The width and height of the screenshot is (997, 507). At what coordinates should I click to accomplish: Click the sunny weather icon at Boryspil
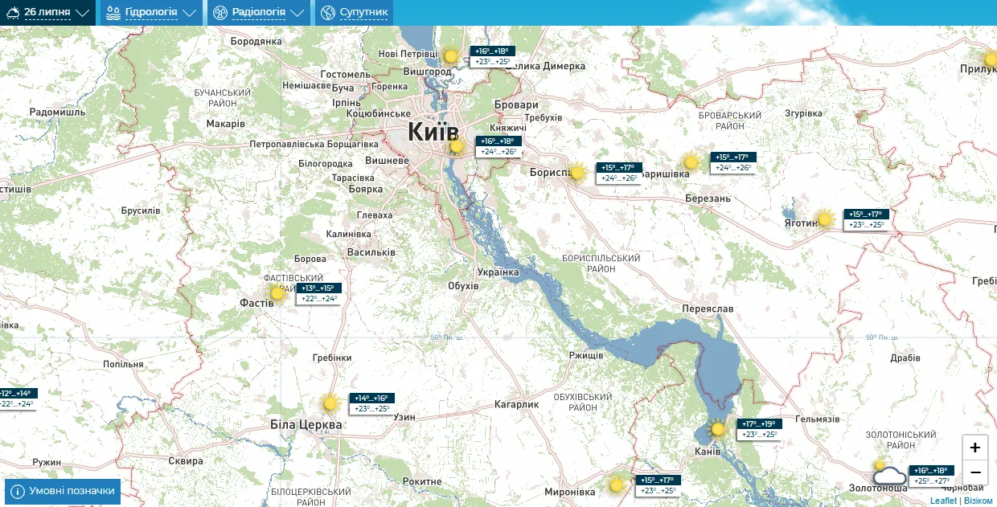pos(576,173)
